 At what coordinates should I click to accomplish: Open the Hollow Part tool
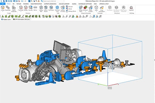(x=41, y=9)
